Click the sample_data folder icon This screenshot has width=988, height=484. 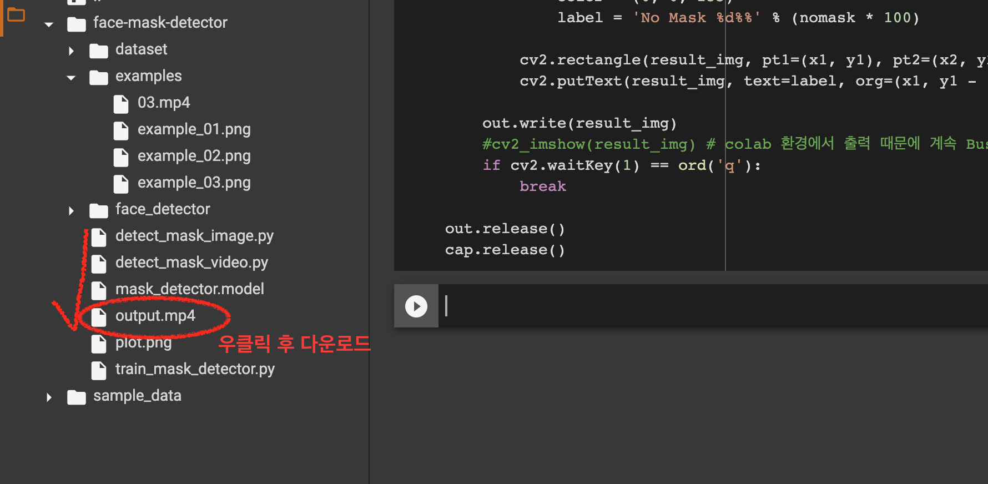(77, 397)
